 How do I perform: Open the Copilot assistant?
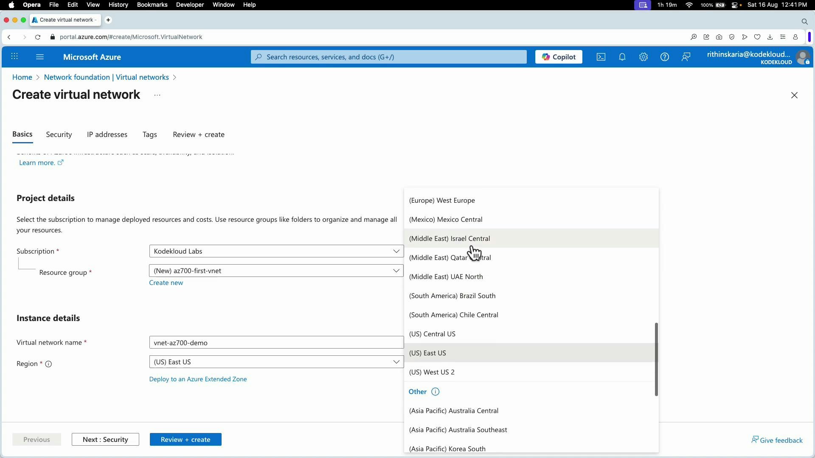tap(558, 56)
